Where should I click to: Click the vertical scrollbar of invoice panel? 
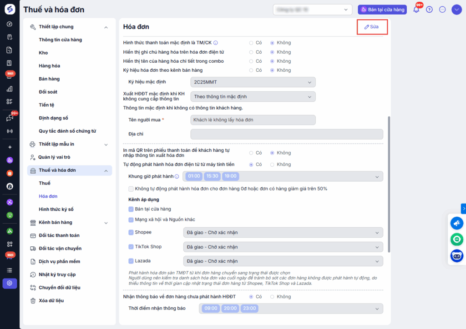click(389, 184)
